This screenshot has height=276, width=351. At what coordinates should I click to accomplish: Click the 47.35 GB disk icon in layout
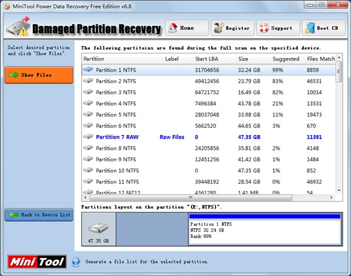[98, 229]
